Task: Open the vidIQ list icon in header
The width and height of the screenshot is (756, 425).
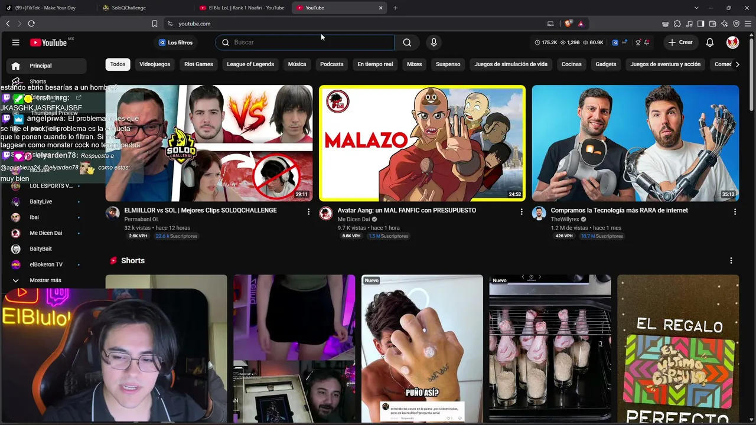Action: tap(624, 42)
